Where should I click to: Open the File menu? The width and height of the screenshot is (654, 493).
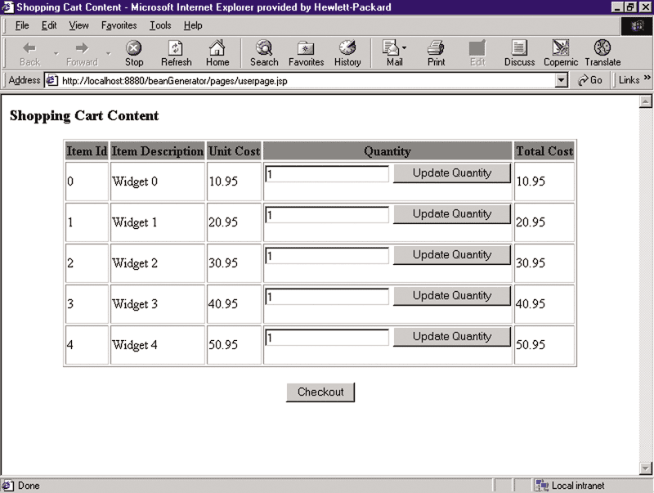click(22, 25)
